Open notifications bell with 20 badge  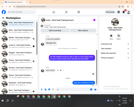point(124,12)
